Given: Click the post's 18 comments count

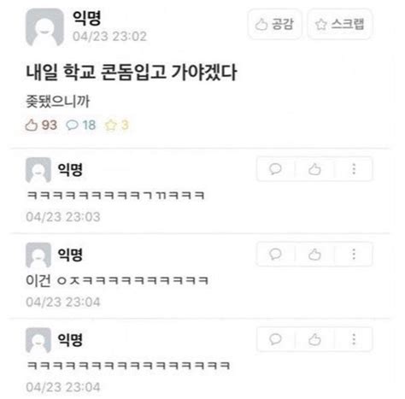Looking at the screenshot, I should [x=81, y=125].
